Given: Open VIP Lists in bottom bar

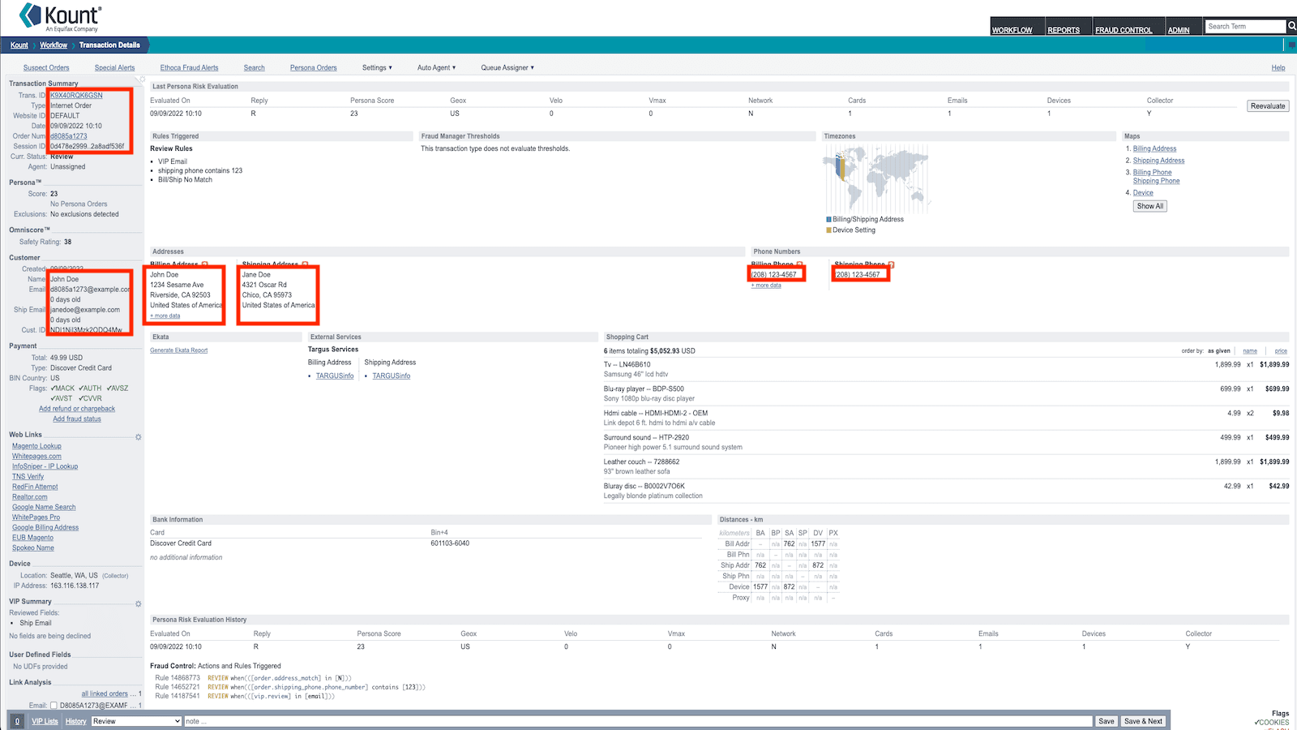Looking at the screenshot, I should (x=45, y=721).
